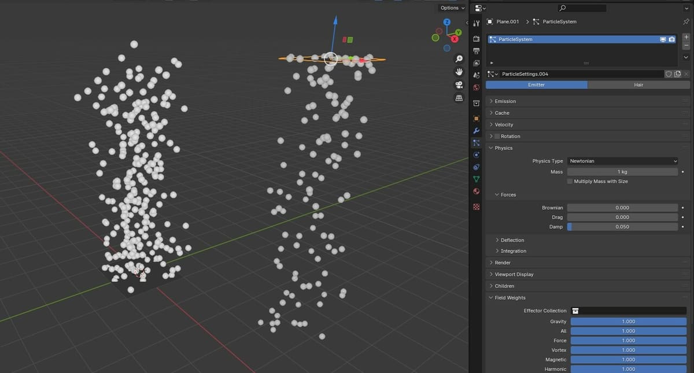Image resolution: width=694 pixels, height=373 pixels.
Task: Click the viewport pan hand icon
Action: pyautogui.click(x=459, y=72)
